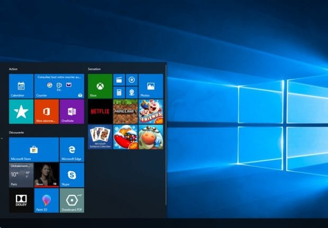
Task: Open the Drawboard PDF tile
Action: 72,200
